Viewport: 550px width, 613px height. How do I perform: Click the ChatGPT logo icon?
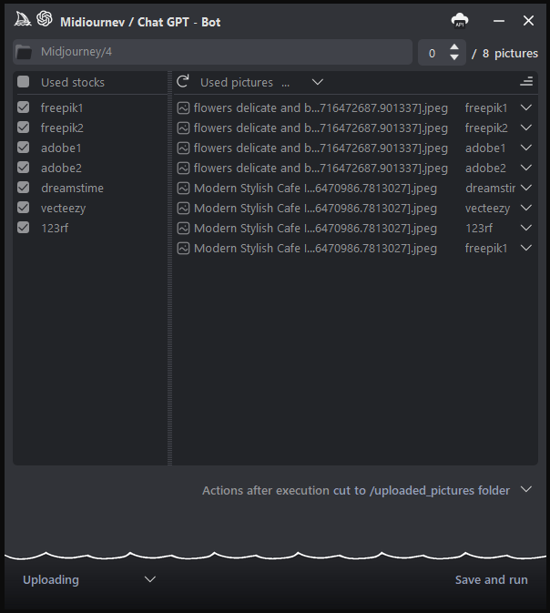coord(45,20)
